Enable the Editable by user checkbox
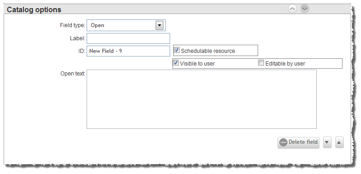Viewport: 361px width, 174px height. [261, 63]
